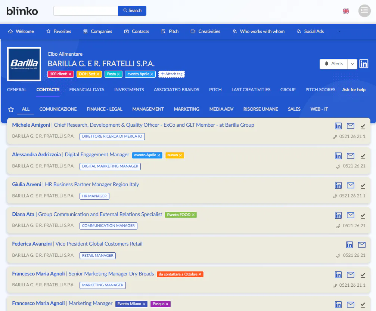The image size is (376, 311).
Task: Toggle the checkmark for Diana Ata
Action: point(363,216)
